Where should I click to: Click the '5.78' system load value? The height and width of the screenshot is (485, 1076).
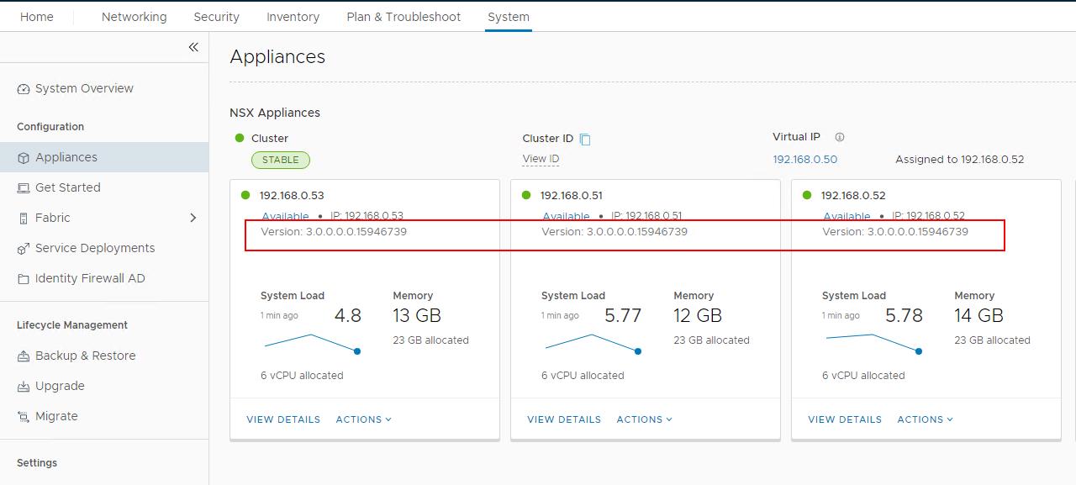pos(904,316)
